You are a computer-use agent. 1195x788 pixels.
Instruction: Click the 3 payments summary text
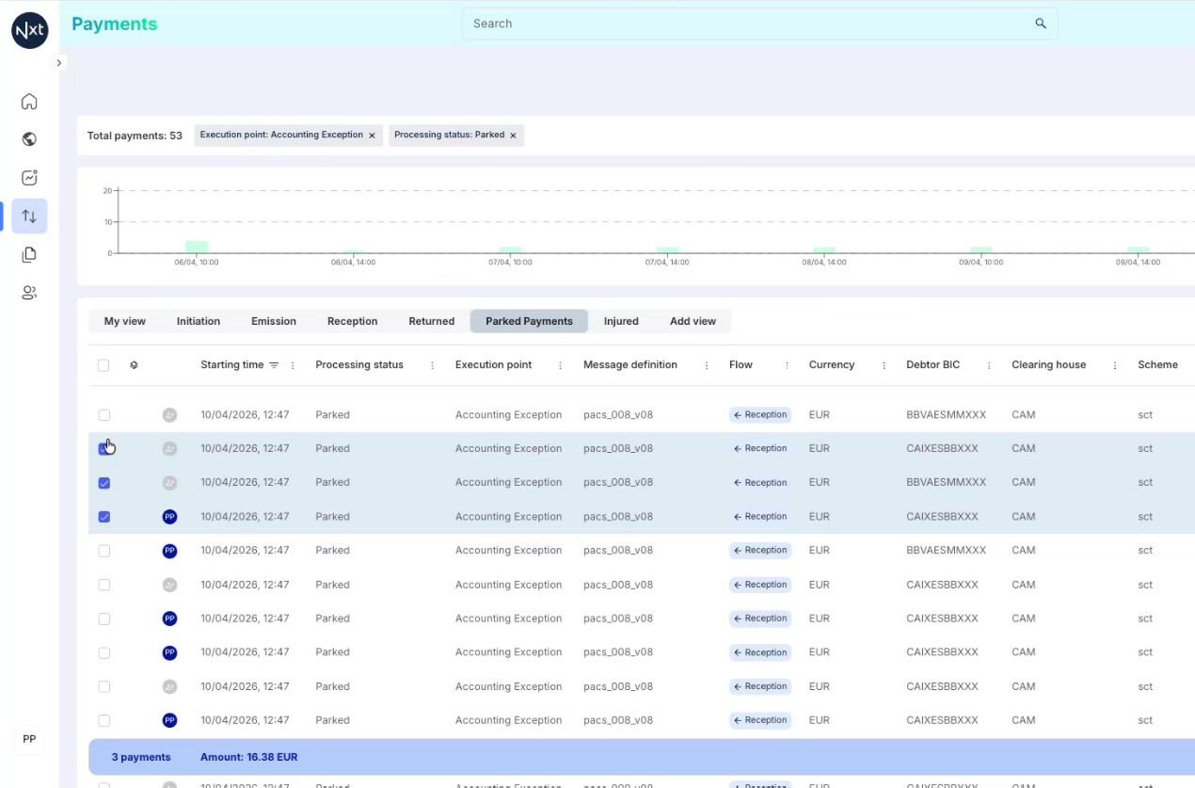click(x=141, y=757)
